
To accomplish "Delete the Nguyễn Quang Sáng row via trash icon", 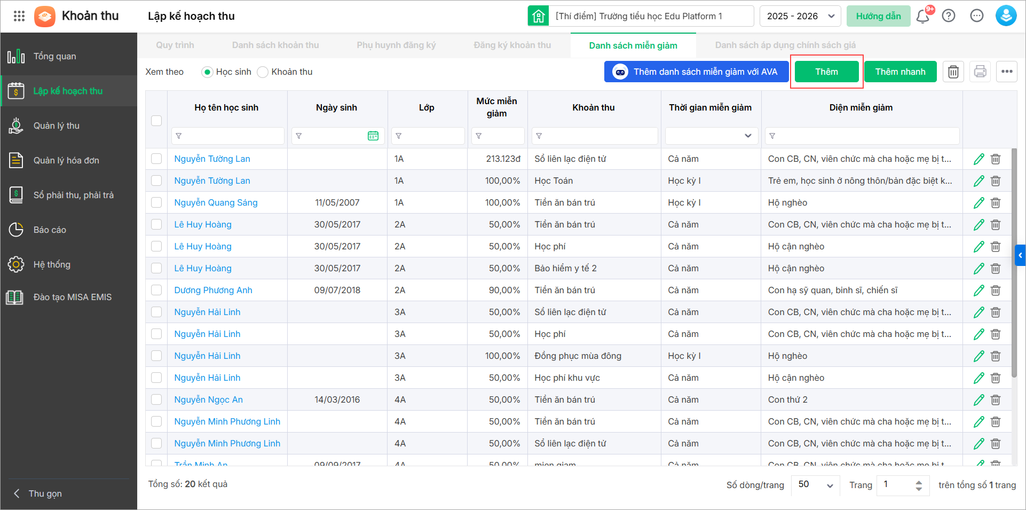I will click(x=996, y=203).
